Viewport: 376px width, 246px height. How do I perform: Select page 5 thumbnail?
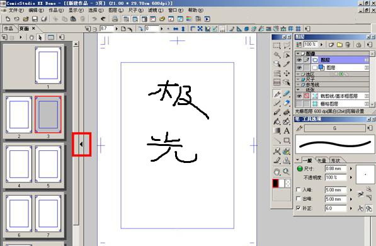48,164
